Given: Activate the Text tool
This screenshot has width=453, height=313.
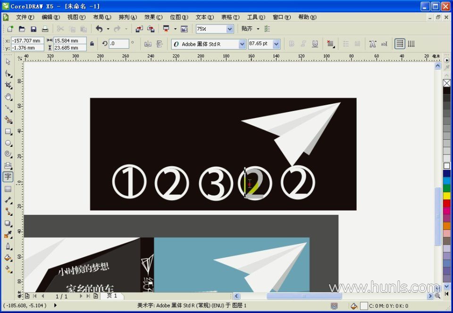Looking at the screenshot, I should tap(8, 177).
